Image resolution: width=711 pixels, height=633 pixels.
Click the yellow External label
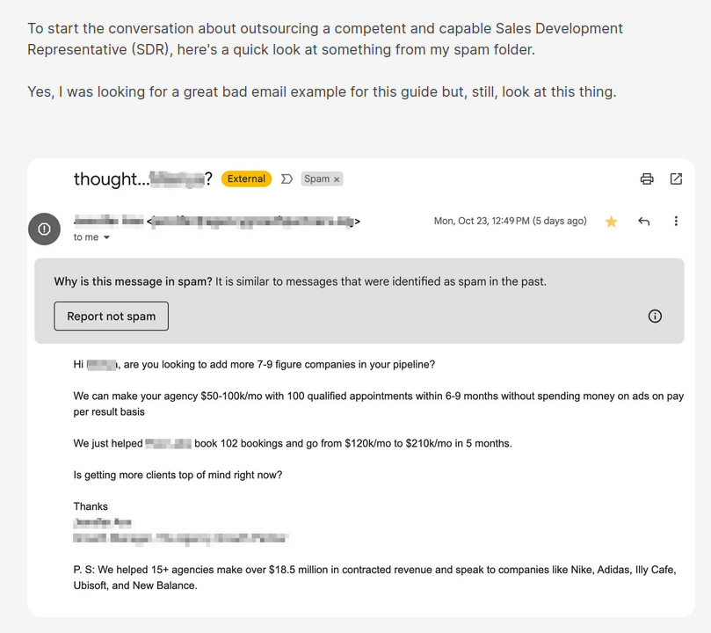coord(246,179)
